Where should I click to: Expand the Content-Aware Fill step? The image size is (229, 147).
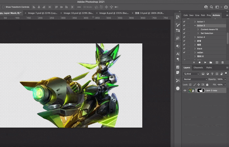coord(198,29)
